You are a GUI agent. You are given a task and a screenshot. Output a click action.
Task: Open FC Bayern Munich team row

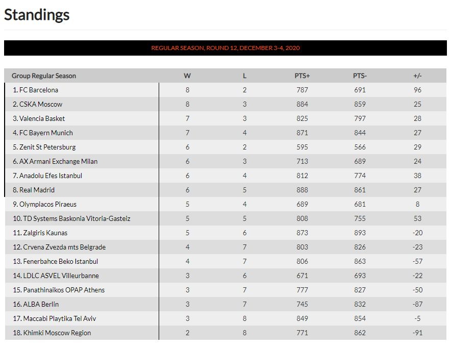(x=46, y=133)
